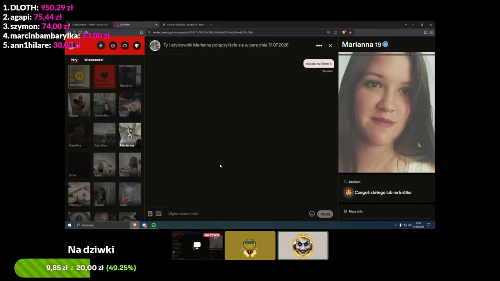Open the Dallah match thumbnail
This screenshot has height=281, width=500.
pos(104,195)
